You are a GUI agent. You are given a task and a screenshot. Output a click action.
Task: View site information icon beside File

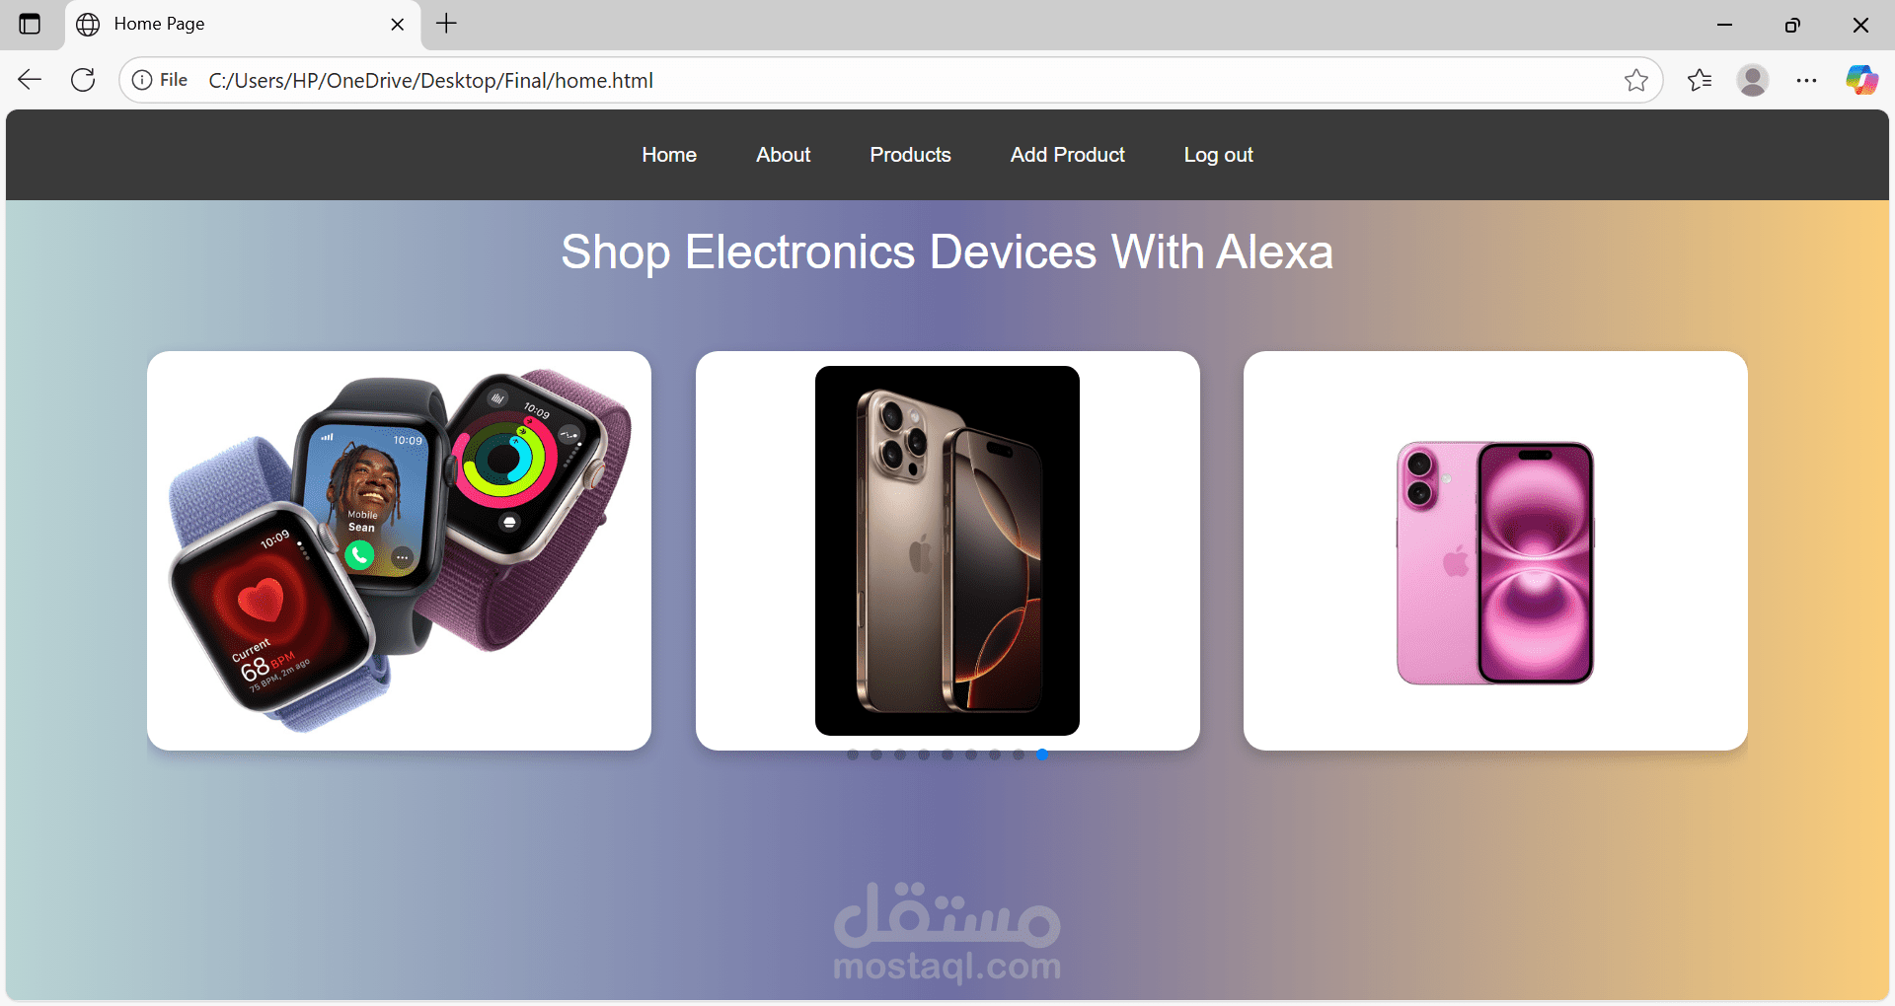[x=142, y=80]
